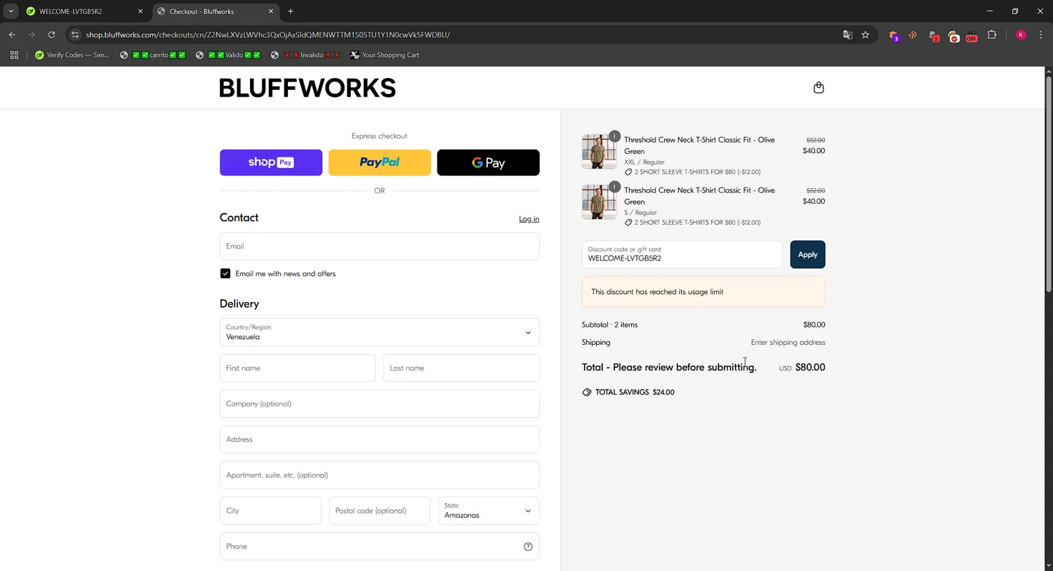The height and width of the screenshot is (571, 1053).
Task: Open the apps grid in bookmarks bar
Action: pyautogui.click(x=14, y=55)
